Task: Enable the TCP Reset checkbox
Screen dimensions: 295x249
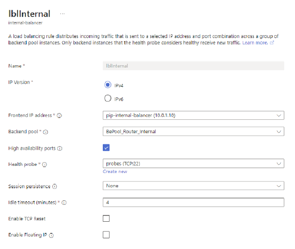Action: pos(106,219)
